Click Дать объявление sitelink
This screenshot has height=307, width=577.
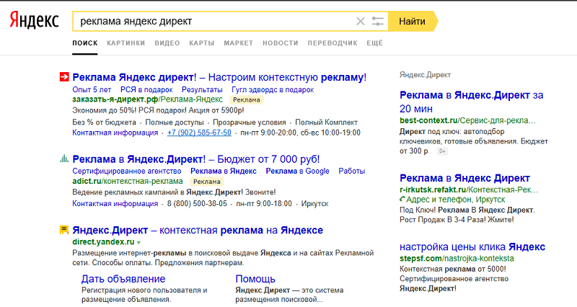[x=123, y=279]
